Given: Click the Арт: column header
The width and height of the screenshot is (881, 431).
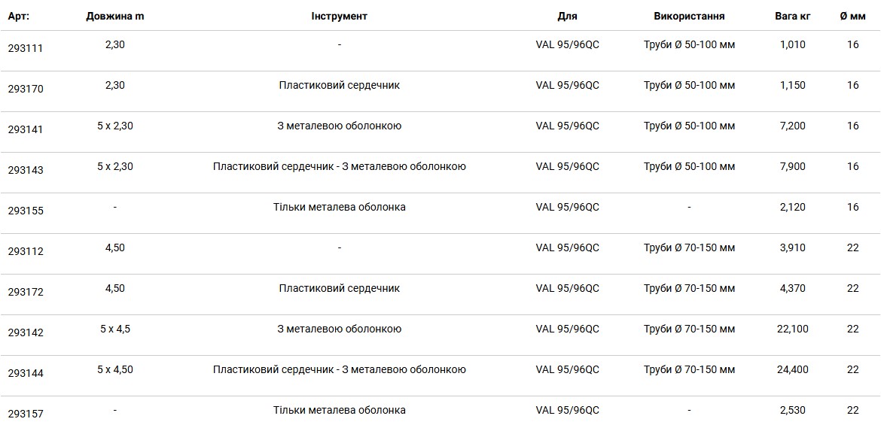Looking at the screenshot, I should 19,17.
